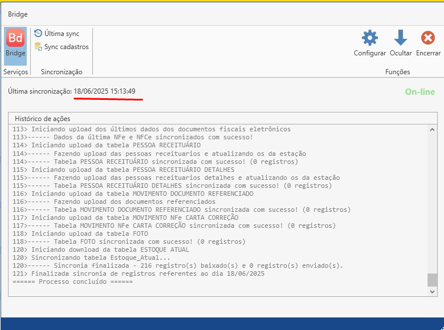Click the Sync cadastros database icon

click(x=38, y=47)
